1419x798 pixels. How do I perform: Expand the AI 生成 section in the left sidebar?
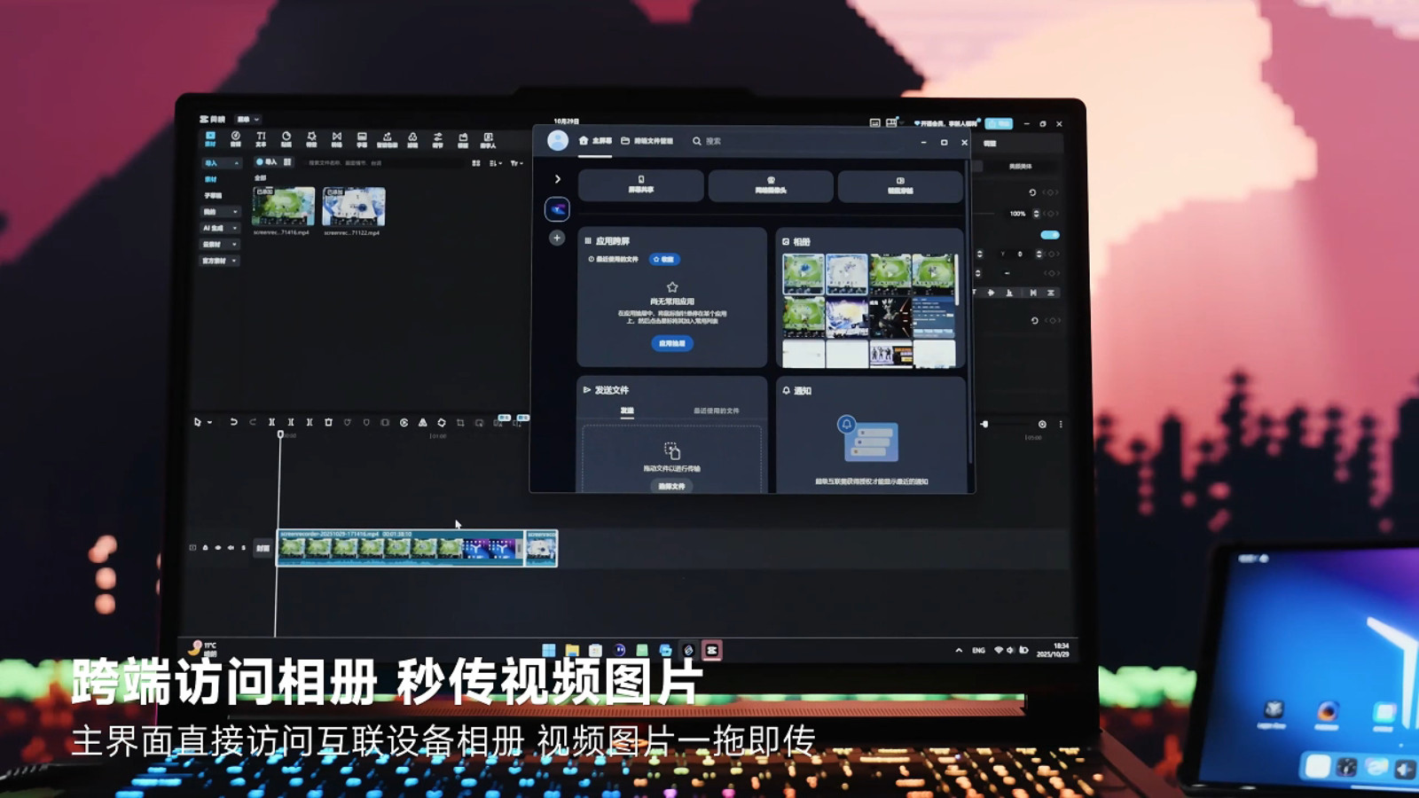click(x=219, y=228)
